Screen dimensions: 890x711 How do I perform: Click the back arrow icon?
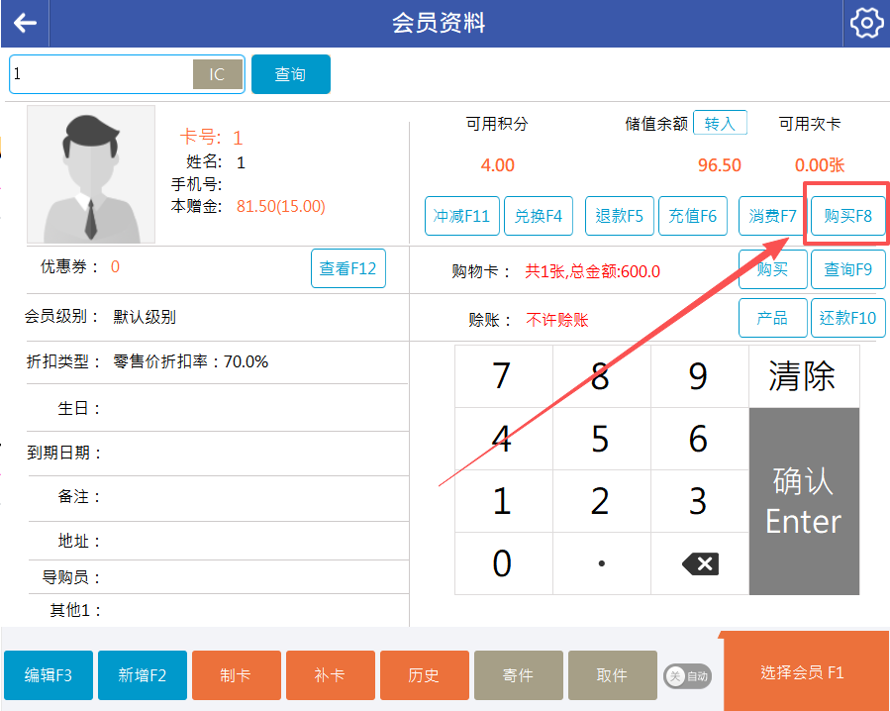pos(25,23)
